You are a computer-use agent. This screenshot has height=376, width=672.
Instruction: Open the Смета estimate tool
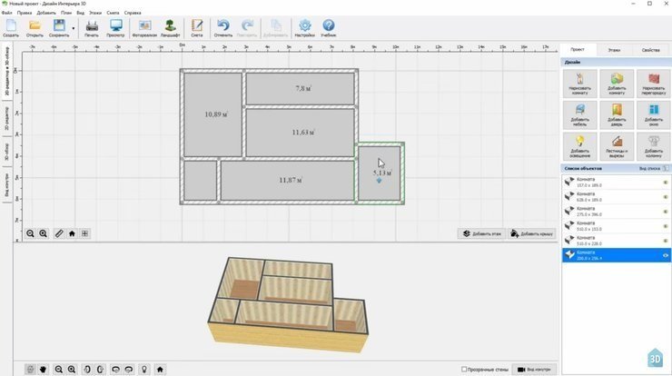click(x=197, y=27)
